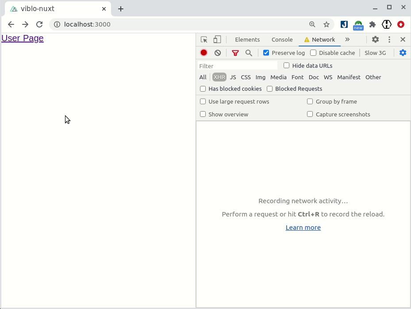Image resolution: width=411 pixels, height=309 pixels.
Task: Search within network requests
Action: [249, 53]
